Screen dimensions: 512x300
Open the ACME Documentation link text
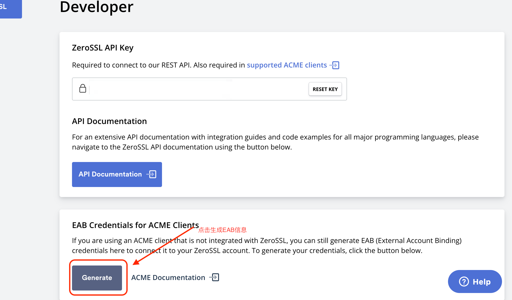coord(168,277)
